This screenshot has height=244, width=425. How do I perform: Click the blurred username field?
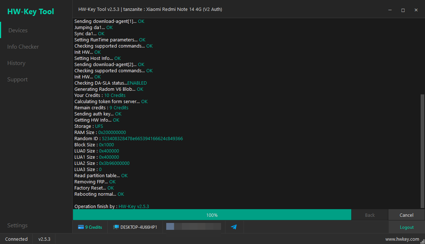point(193,227)
